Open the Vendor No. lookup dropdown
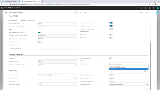 pyautogui.click(x=76, y=58)
